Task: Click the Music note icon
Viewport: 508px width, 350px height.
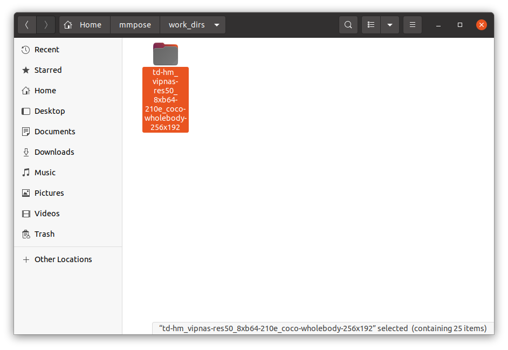Action: (25, 173)
